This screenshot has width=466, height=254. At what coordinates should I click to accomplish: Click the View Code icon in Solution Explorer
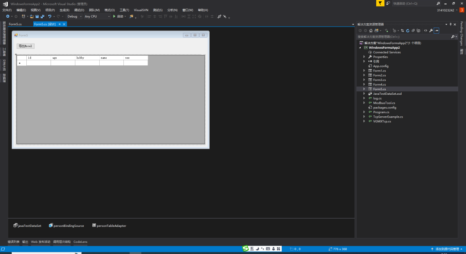tap(425, 31)
